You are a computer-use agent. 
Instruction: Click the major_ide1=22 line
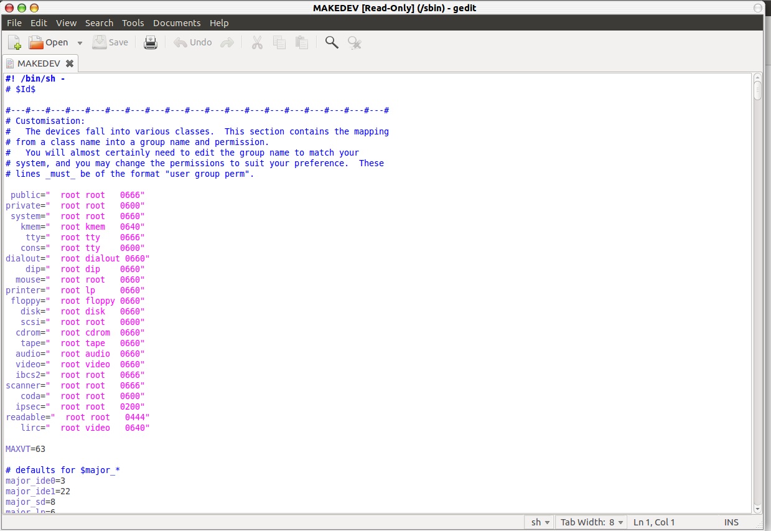[38, 491]
